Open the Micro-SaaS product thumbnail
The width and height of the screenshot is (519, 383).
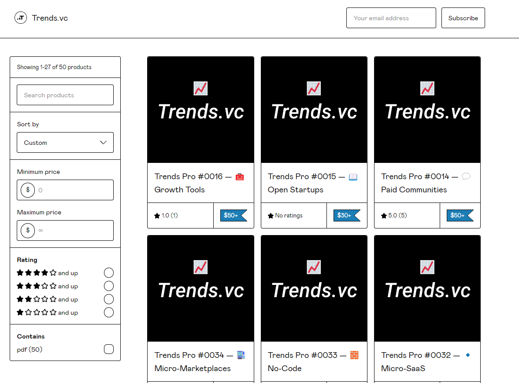click(x=427, y=288)
